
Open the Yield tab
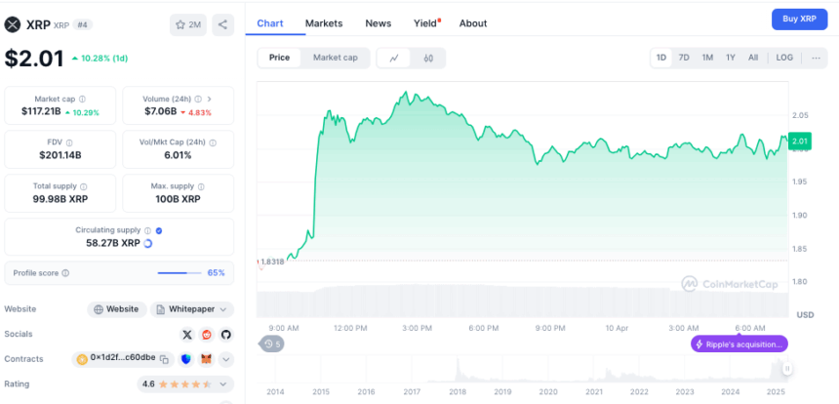coord(426,23)
